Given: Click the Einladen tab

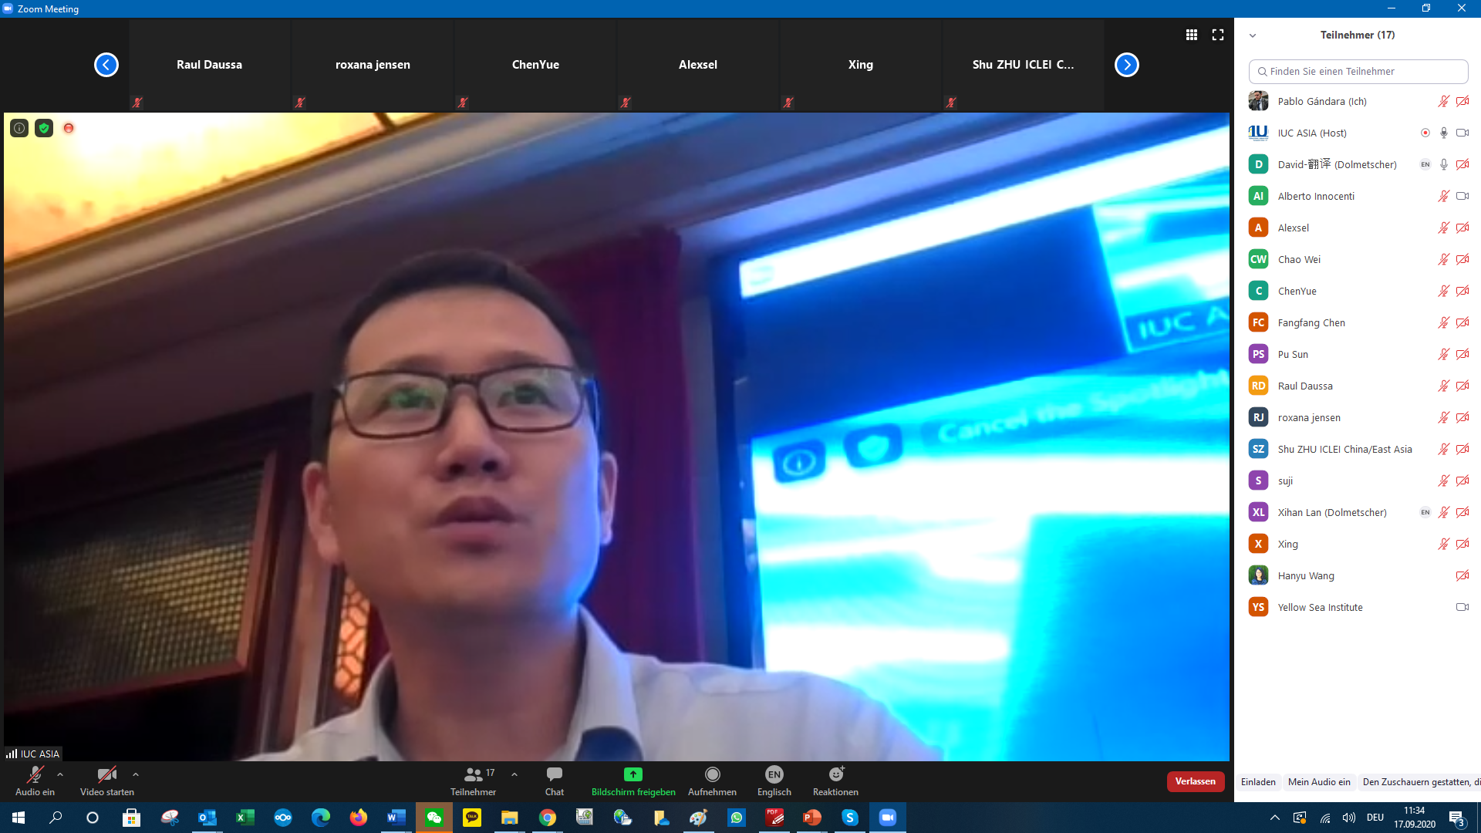Looking at the screenshot, I should (1258, 782).
